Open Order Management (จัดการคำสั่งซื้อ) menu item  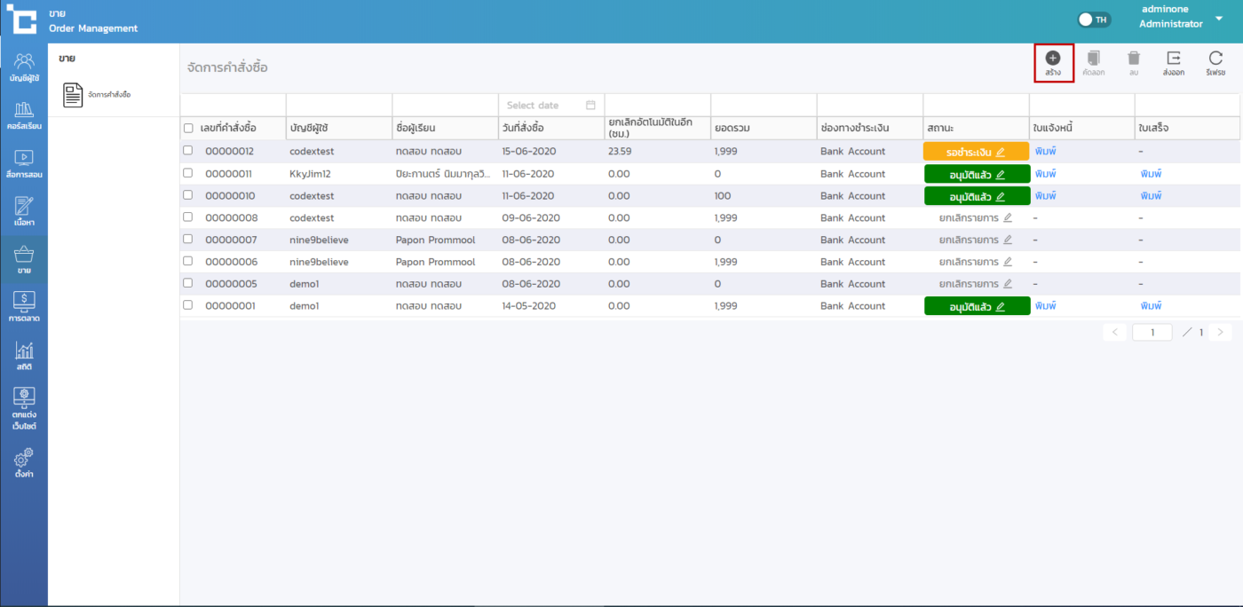pos(98,95)
